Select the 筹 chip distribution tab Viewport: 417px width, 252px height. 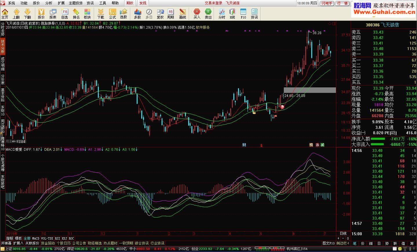[x=411, y=244]
